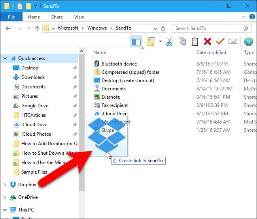Toggle the navigation pane layout button
The image size is (257, 219).
click(x=136, y=41)
